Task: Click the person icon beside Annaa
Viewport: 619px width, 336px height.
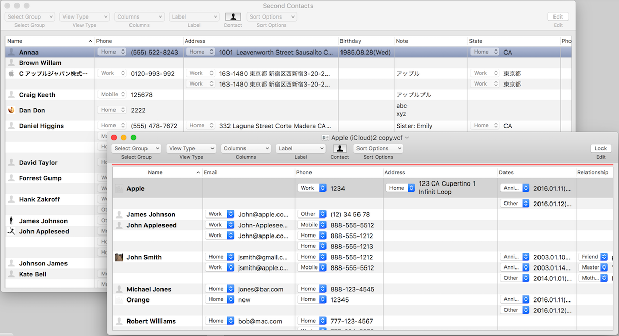Action: pyautogui.click(x=11, y=52)
